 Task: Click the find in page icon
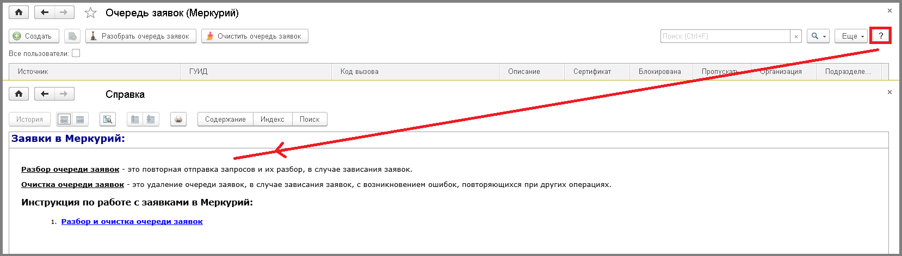[108, 119]
